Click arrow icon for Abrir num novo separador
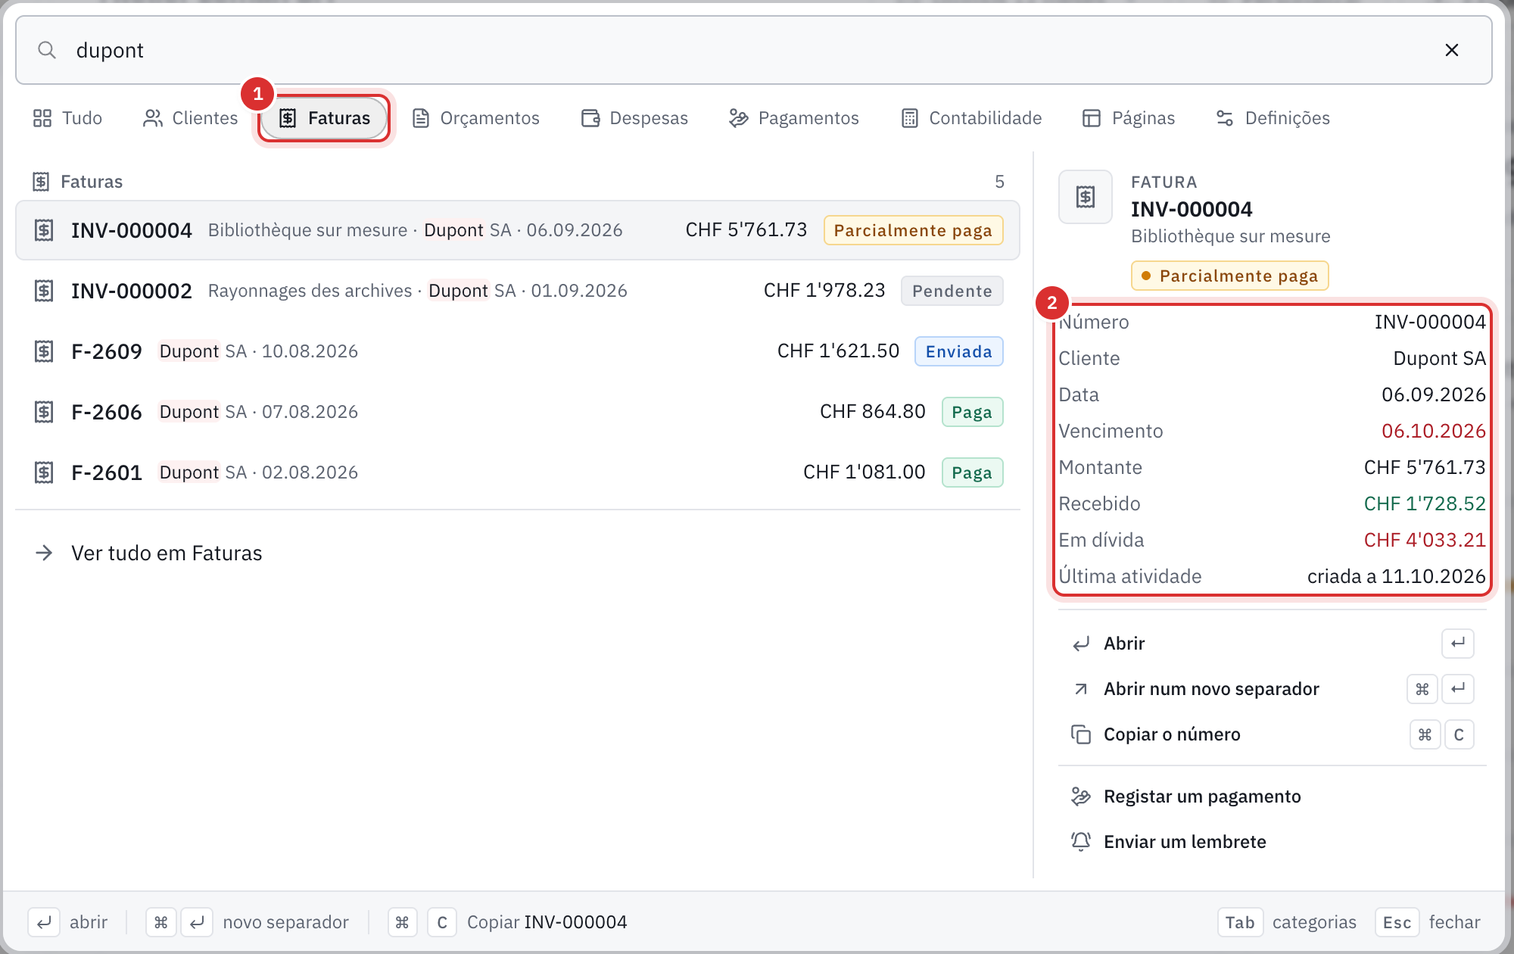This screenshot has height=954, width=1514. [x=1081, y=689]
